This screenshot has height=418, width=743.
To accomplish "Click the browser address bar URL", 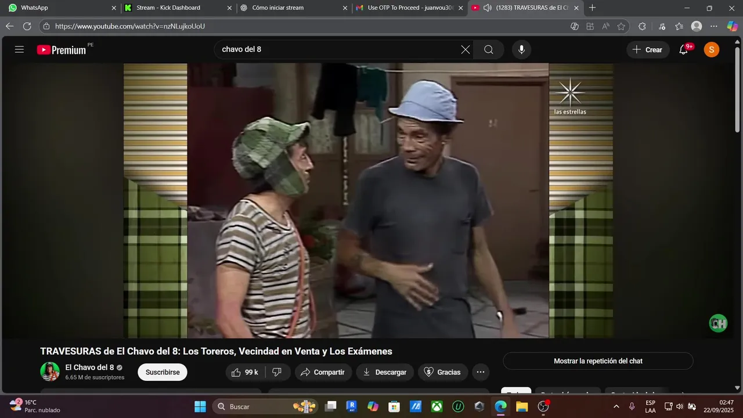I will tap(130, 26).
